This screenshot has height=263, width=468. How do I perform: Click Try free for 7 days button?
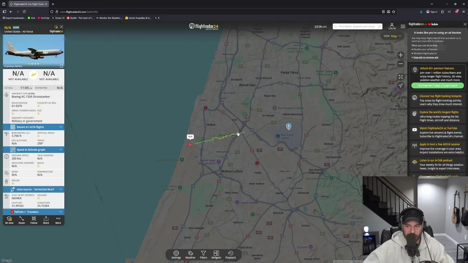tap(437, 85)
